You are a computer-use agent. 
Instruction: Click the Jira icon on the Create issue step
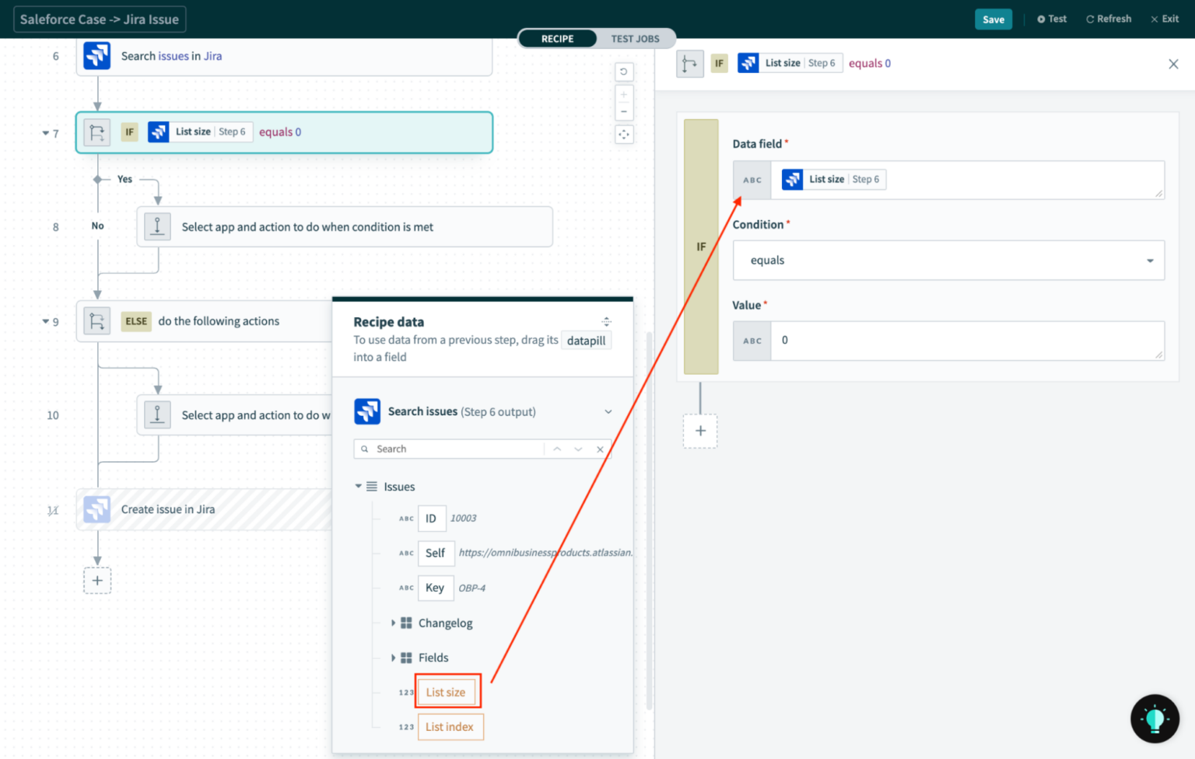(96, 509)
